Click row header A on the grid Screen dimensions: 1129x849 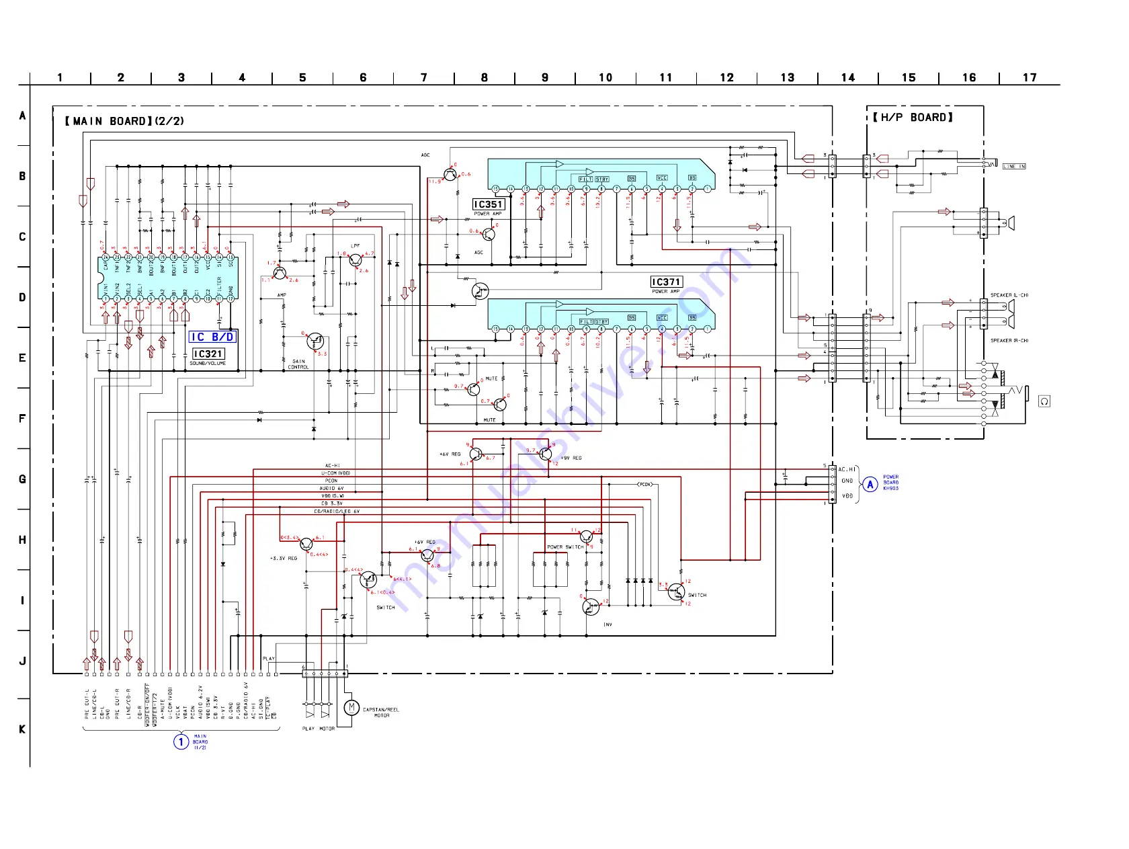22,116
